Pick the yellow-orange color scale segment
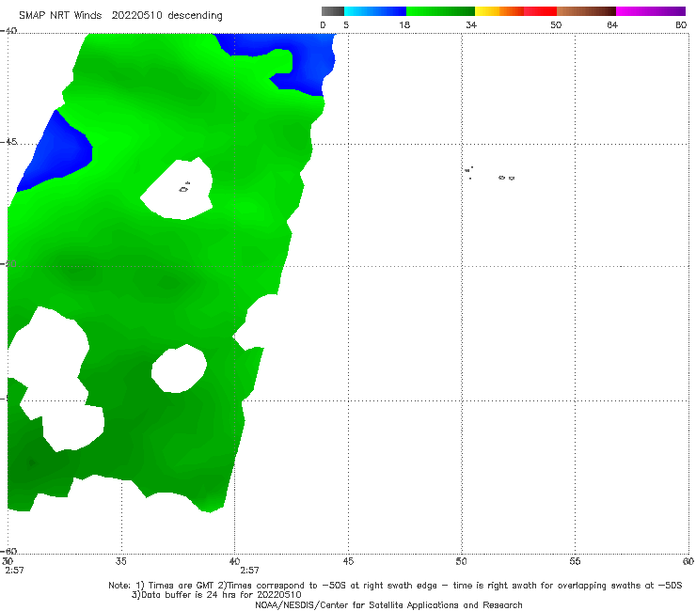The height and width of the screenshot is (611, 696). coord(498,11)
